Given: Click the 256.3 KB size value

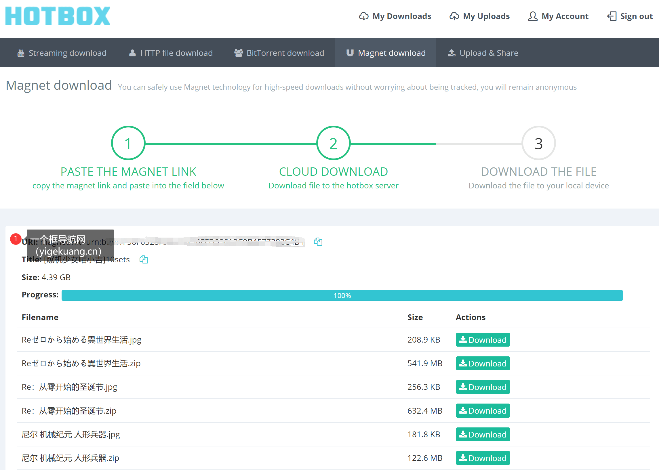Looking at the screenshot, I should [x=424, y=387].
